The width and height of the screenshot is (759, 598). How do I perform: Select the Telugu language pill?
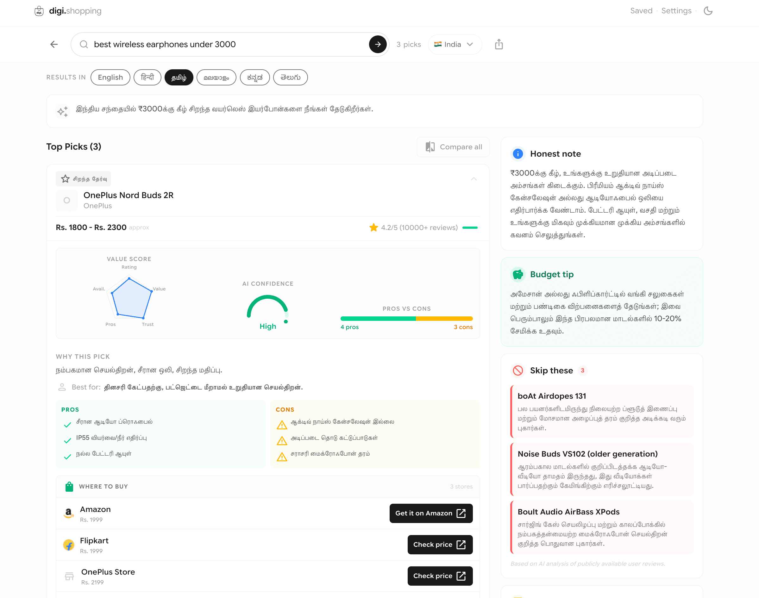(x=290, y=78)
